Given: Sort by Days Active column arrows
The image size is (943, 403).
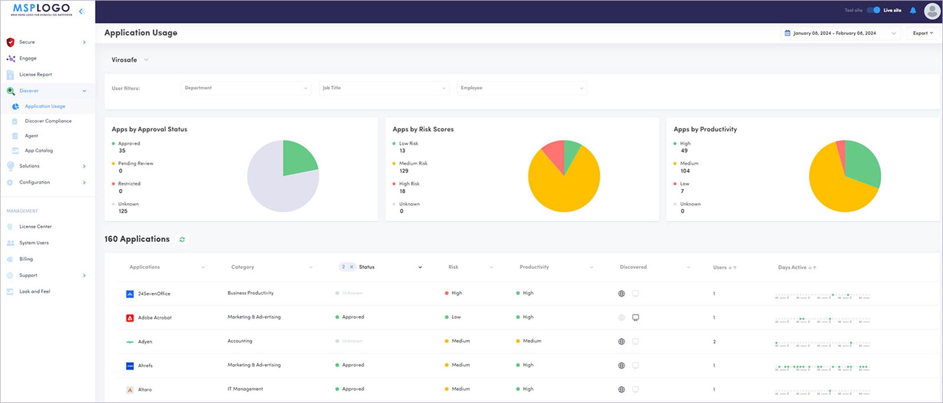Looking at the screenshot, I should point(812,268).
